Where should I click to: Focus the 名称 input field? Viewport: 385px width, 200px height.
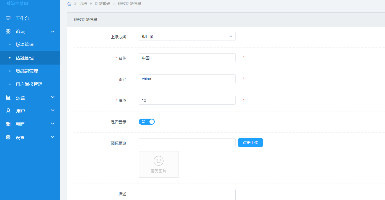pos(187,58)
